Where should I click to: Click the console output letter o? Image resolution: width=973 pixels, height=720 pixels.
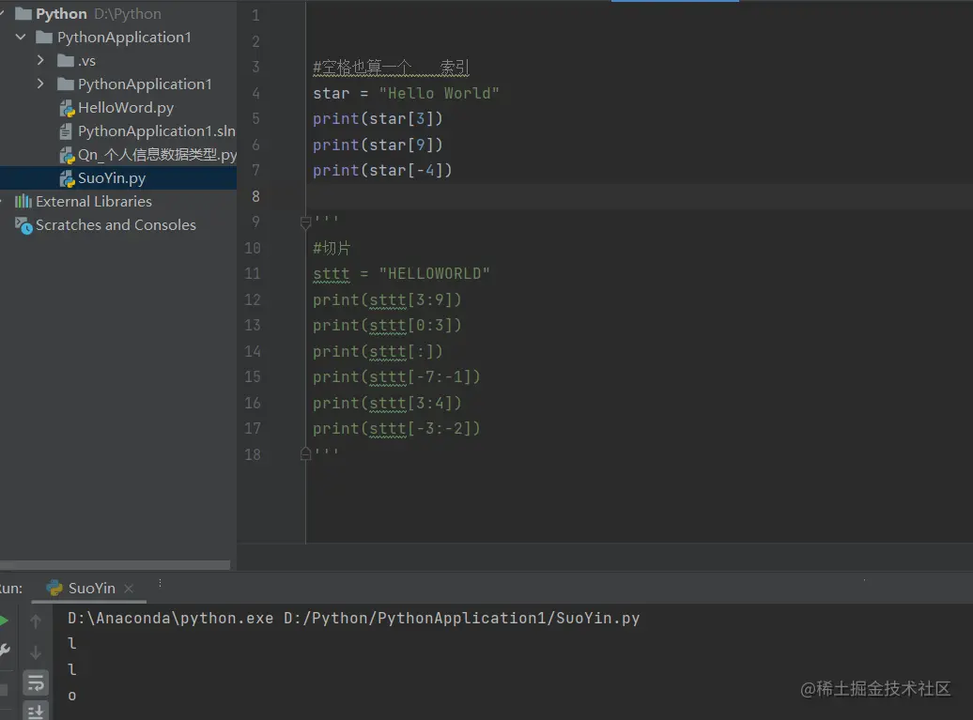(72, 696)
